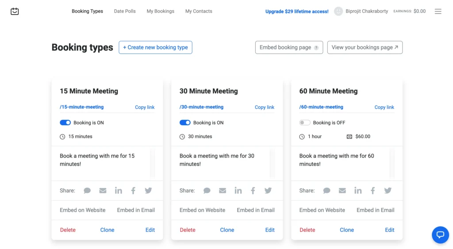Turn off booking for 30 Minute Meeting

[x=185, y=123]
